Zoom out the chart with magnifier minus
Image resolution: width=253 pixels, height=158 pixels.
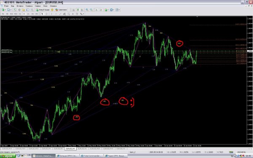[91, 10]
